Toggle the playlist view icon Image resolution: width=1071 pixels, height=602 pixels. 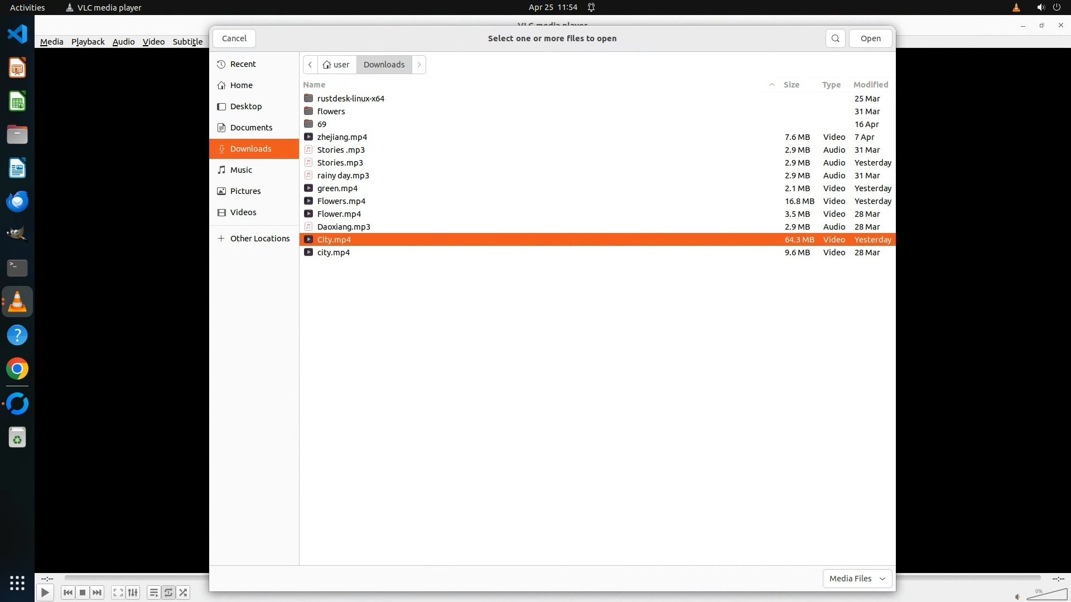click(x=153, y=593)
